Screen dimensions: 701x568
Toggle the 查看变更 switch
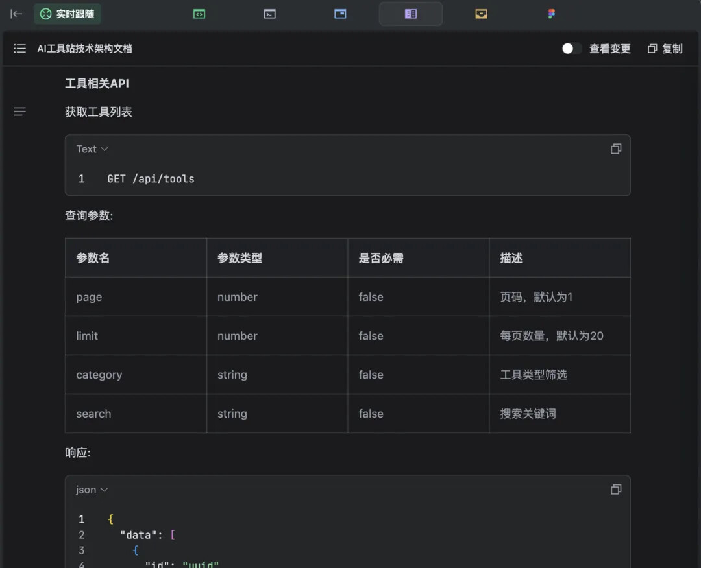572,49
